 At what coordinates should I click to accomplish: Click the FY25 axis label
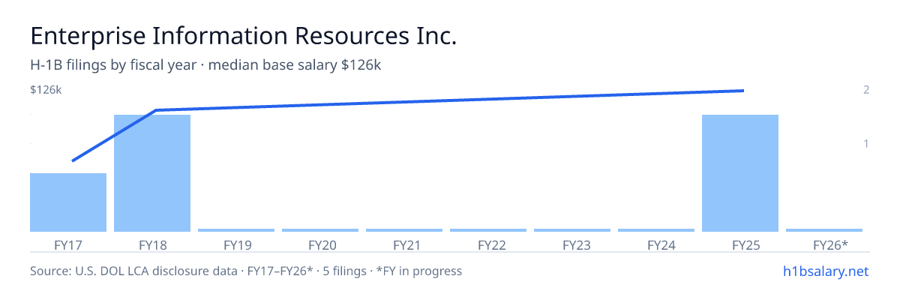[x=740, y=244]
